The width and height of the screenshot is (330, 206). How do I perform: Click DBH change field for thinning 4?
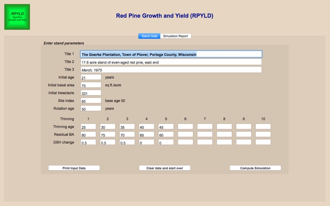click(146, 142)
